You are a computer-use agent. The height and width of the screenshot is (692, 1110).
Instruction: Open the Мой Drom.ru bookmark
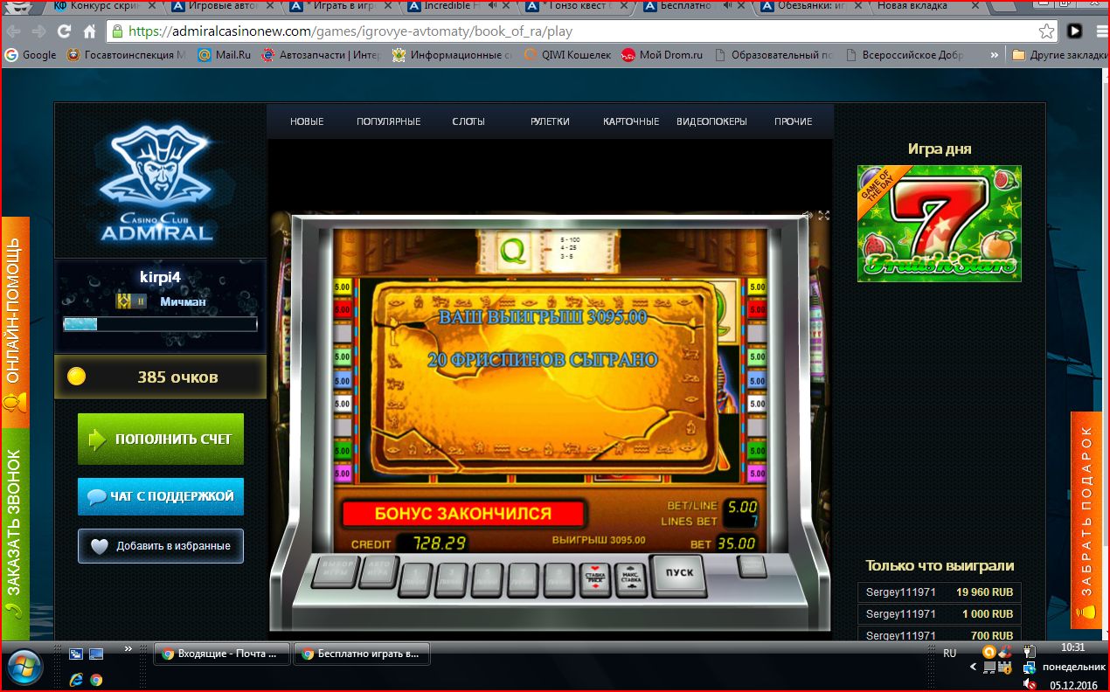[663, 55]
